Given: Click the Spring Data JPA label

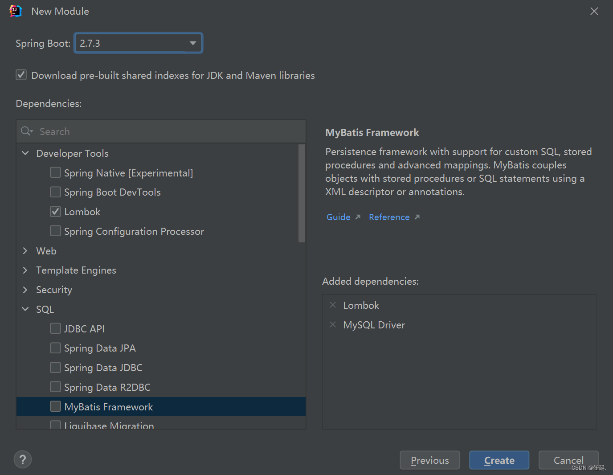Looking at the screenshot, I should [x=100, y=348].
